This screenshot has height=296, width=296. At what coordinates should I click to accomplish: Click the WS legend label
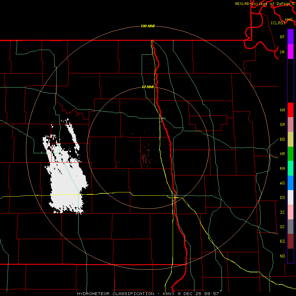(282, 183)
